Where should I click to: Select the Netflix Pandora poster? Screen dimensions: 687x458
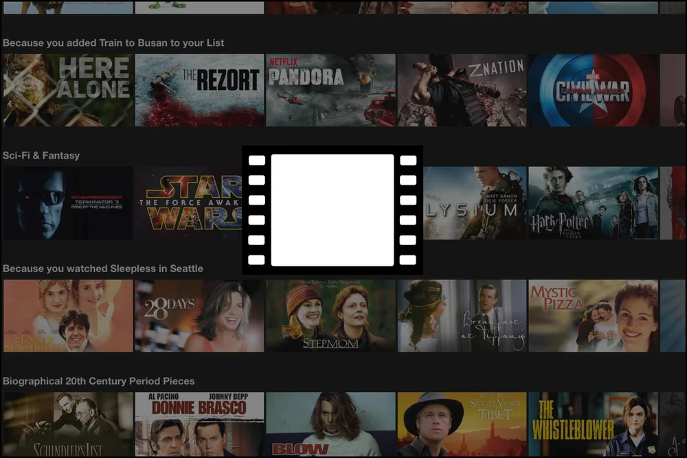tap(330, 90)
